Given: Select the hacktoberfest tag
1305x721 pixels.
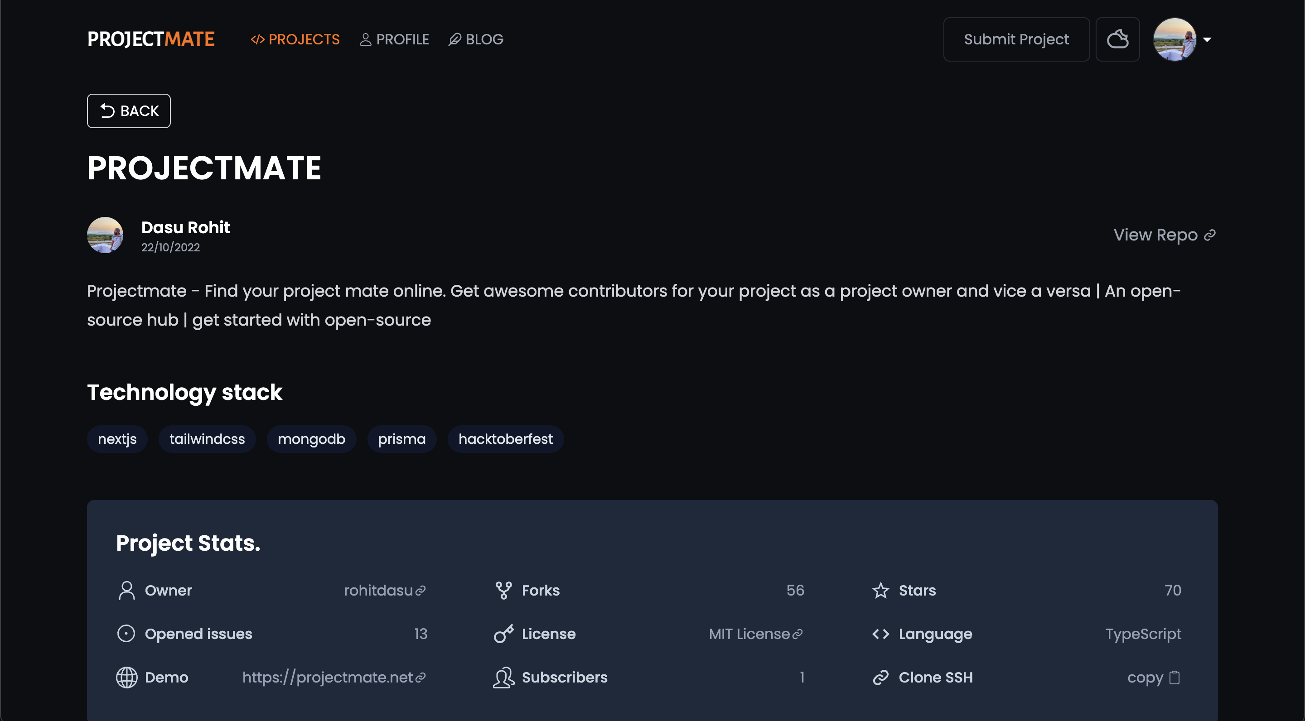Looking at the screenshot, I should tap(506, 438).
